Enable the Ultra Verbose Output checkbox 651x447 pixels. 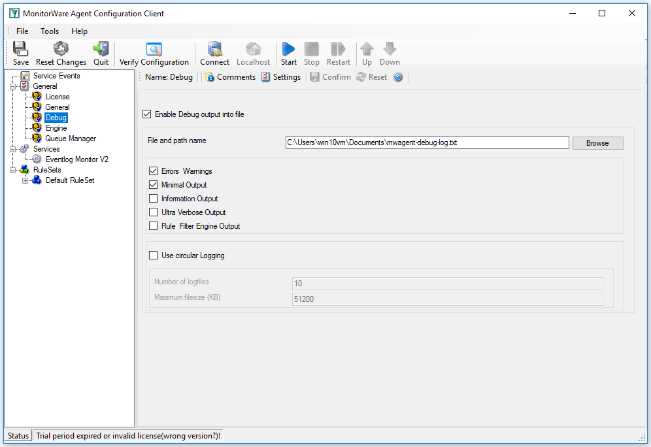pos(153,212)
